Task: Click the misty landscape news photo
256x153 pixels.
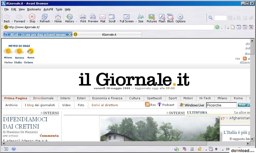Action: [x=160, y=129]
